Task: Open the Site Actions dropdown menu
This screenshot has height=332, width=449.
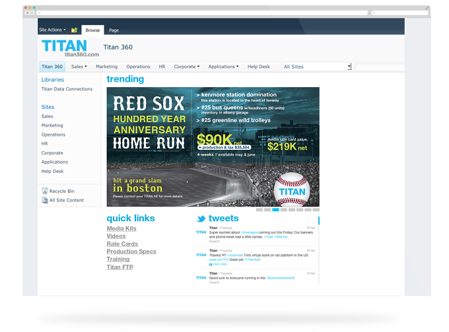Action: click(x=52, y=30)
